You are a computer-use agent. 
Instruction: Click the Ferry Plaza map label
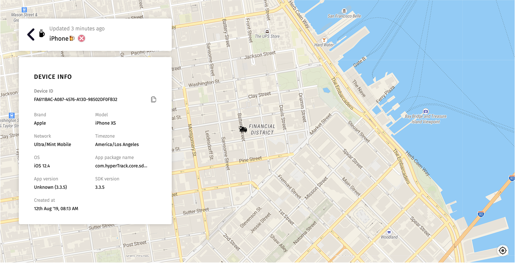pos(385,95)
